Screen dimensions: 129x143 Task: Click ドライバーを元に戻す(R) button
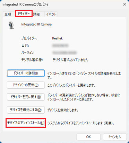pyautogui.click(x=26, y=97)
